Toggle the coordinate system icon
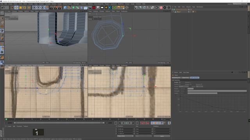250x140 pixels. click(x=46, y=7)
